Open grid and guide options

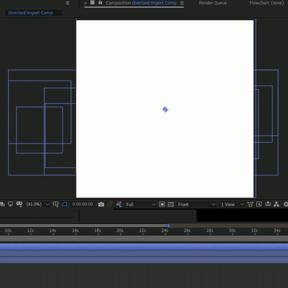(x=55, y=204)
